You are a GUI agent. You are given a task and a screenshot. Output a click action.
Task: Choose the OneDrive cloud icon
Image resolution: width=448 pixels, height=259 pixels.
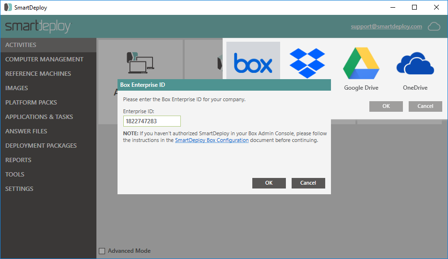[415, 63]
